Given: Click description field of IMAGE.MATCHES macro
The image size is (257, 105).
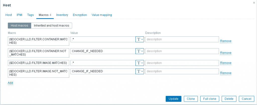Looking at the screenshot, I should (x=182, y=63).
